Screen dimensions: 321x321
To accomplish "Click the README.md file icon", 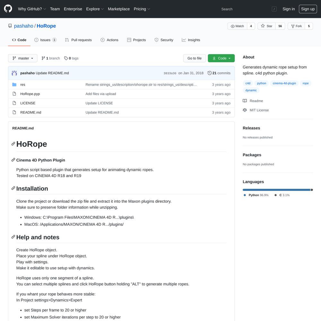I will pos(14,112).
